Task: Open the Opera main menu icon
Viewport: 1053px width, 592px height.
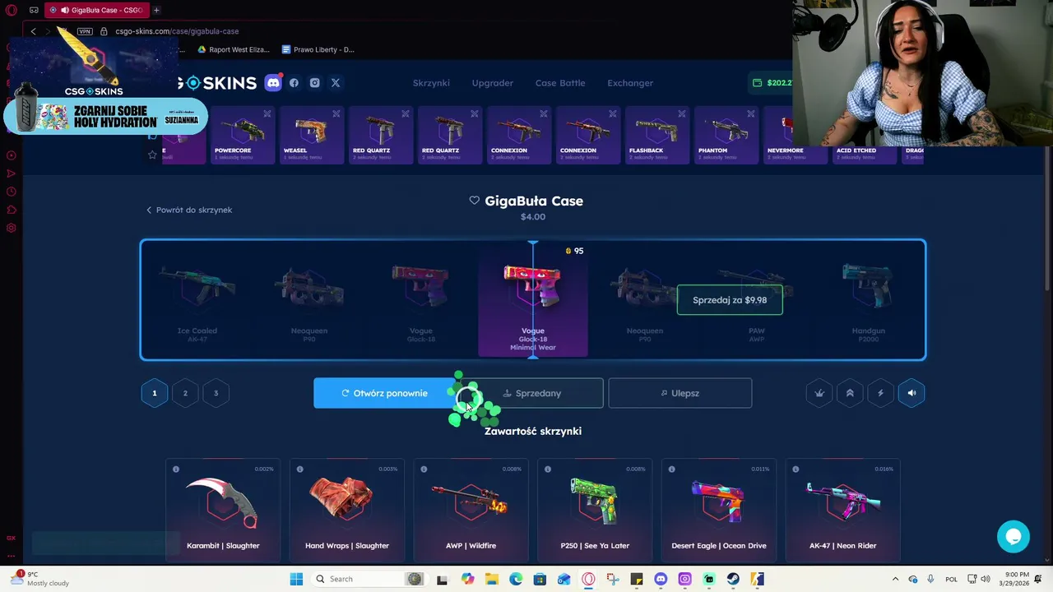Action: 12,10
